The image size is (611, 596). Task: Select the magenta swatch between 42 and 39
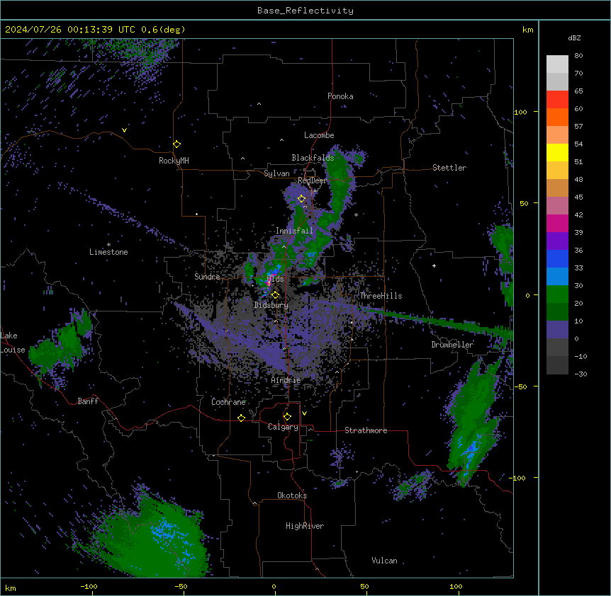point(557,223)
